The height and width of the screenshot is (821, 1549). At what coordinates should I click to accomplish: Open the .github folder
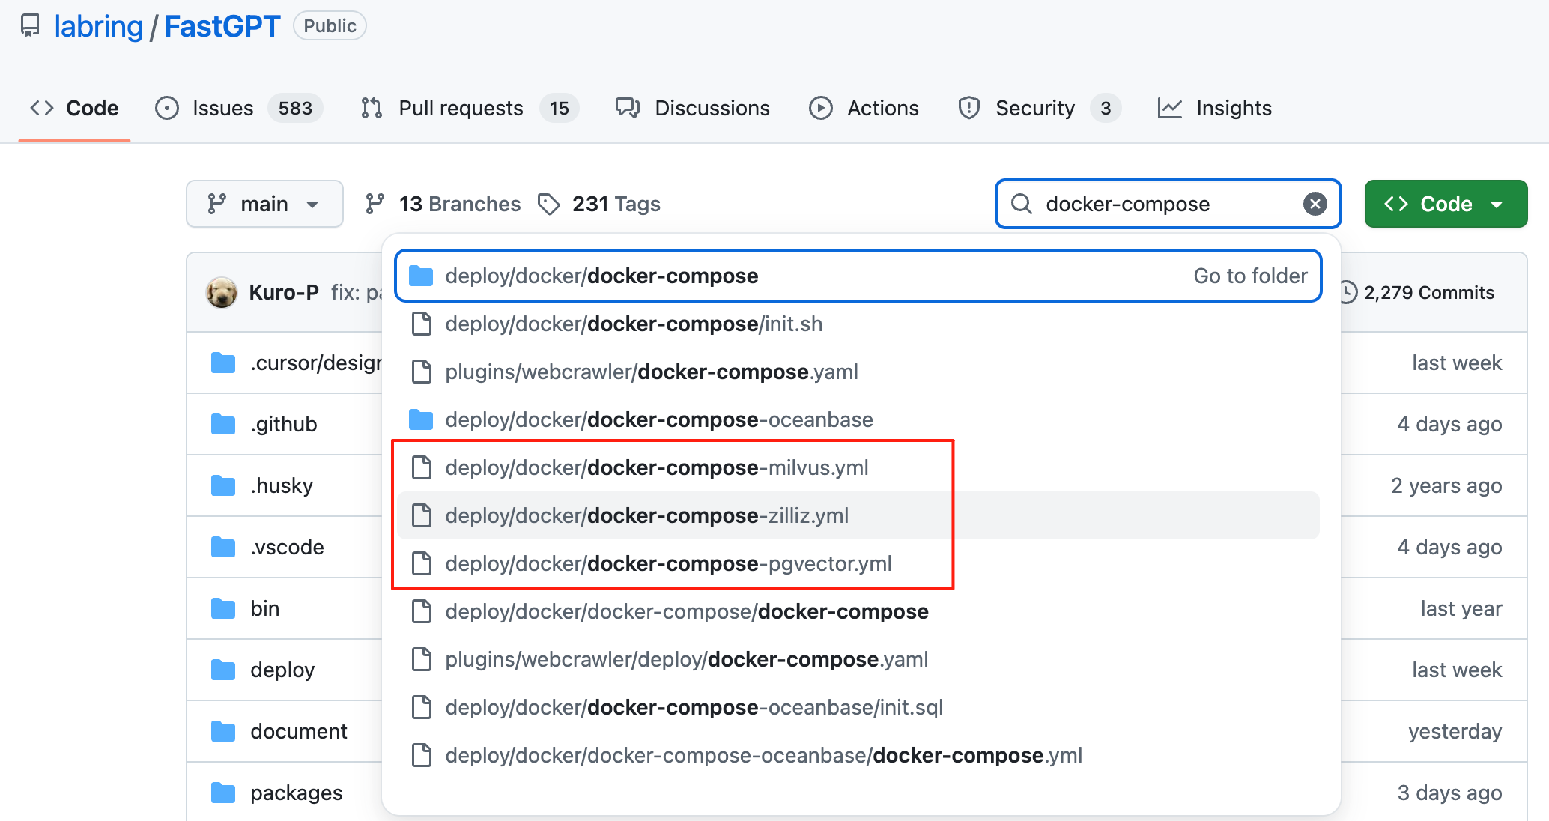284,424
